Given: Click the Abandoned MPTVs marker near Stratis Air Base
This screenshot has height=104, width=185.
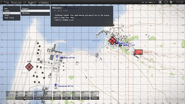Looking at the screenshot, I should click(x=57, y=57).
